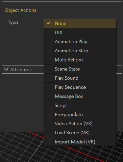
Task: Pick Multi Actions from the list
Action: coord(80,60)
